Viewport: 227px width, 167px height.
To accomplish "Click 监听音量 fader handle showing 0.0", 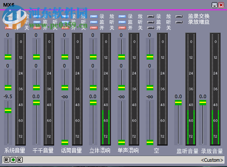I will pos(178,103).
